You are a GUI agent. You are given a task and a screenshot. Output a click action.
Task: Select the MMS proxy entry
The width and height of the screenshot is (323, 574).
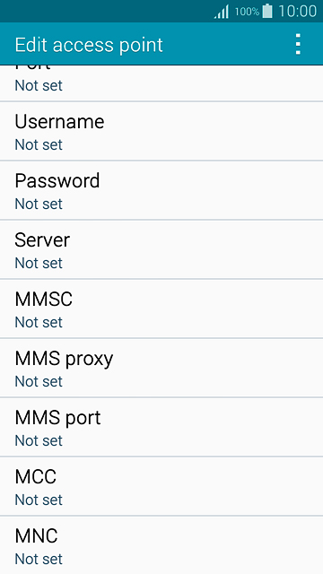pos(161,369)
